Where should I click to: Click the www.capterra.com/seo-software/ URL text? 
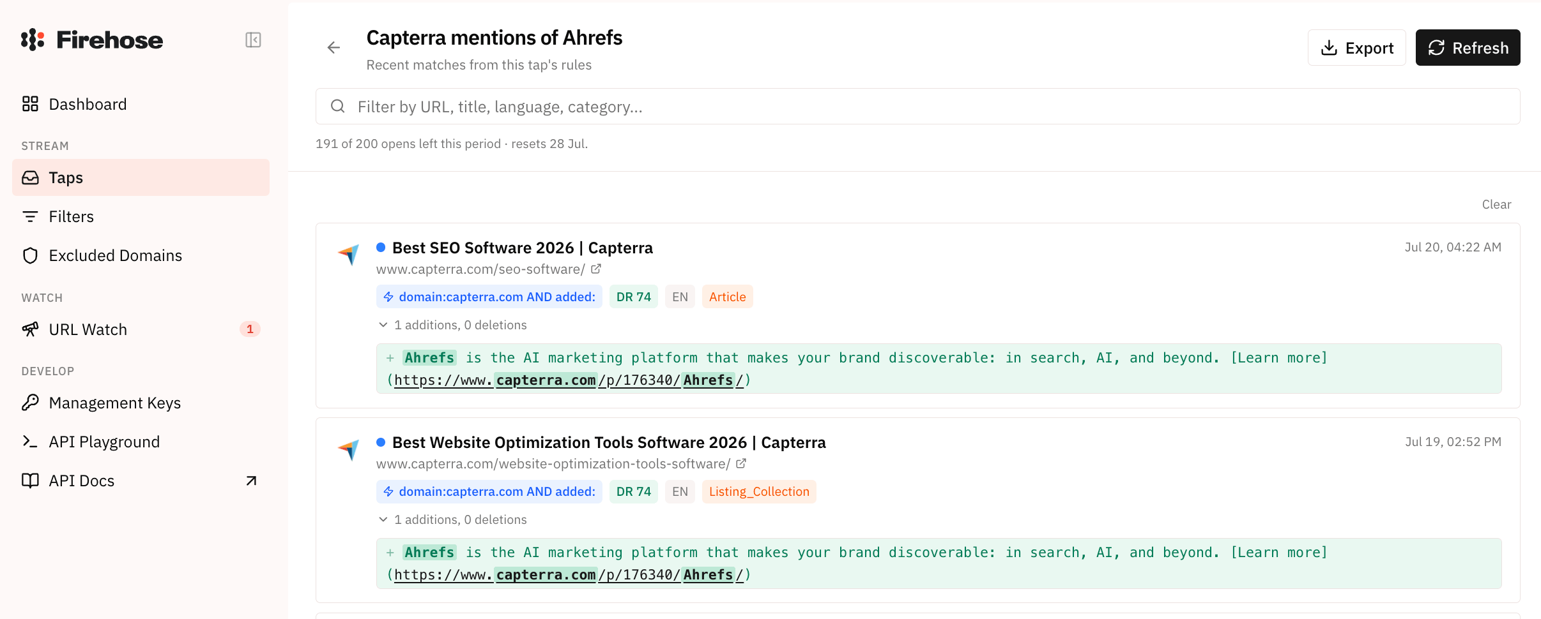tap(480, 269)
